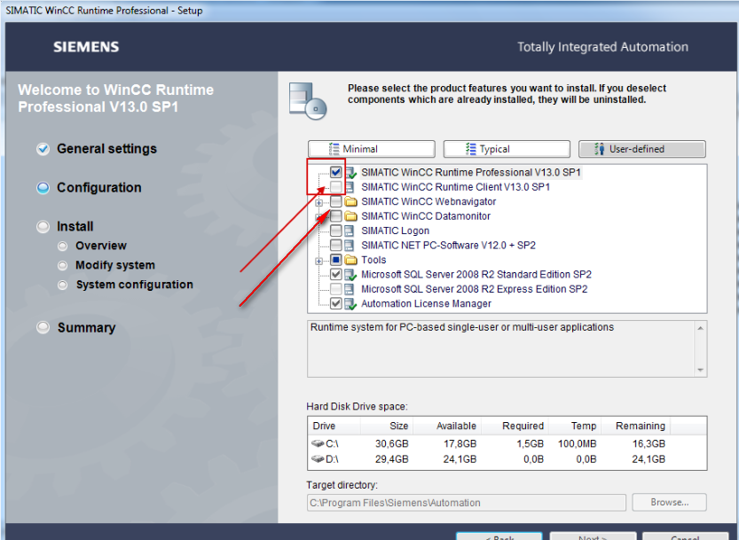Click the SQL Server Express Edition icon
Image resolution: width=739 pixels, height=540 pixels.
coord(350,289)
